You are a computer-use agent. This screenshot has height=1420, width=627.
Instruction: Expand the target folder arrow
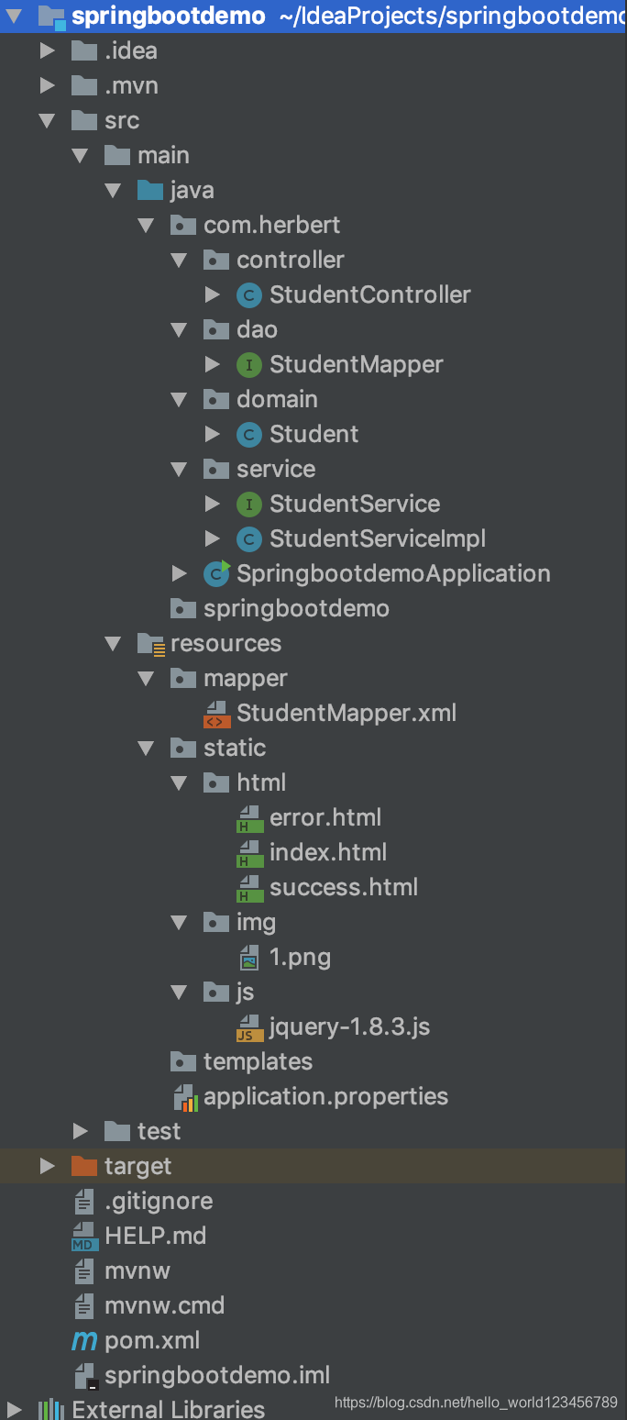pos(48,1166)
